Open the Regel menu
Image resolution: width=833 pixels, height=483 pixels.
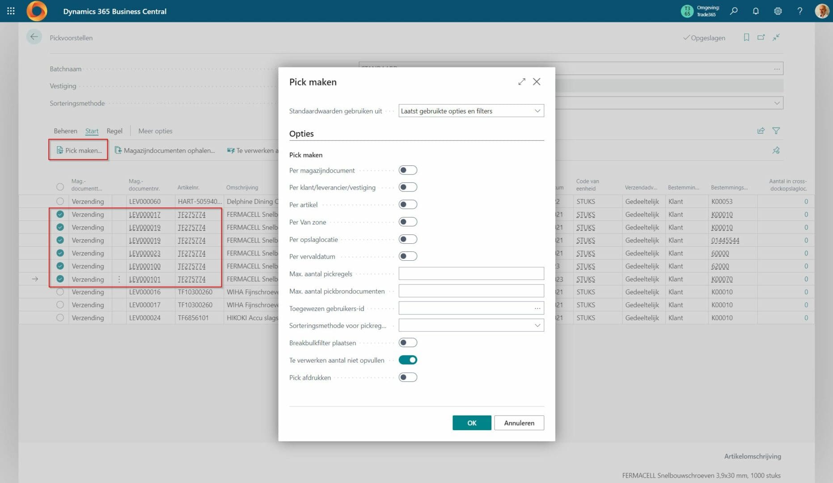coord(114,131)
